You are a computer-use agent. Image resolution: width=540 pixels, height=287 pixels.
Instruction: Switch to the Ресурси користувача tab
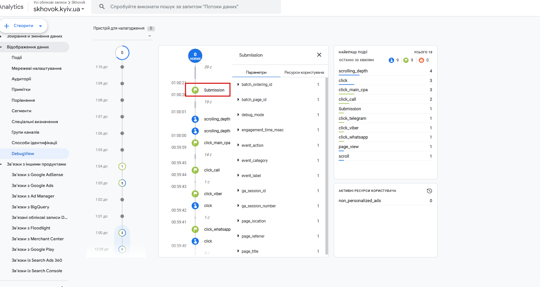pyautogui.click(x=304, y=72)
